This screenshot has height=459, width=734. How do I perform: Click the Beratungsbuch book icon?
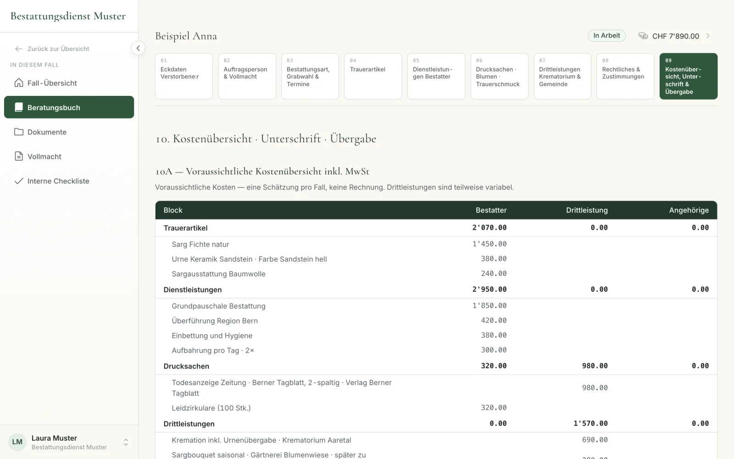pos(19,107)
